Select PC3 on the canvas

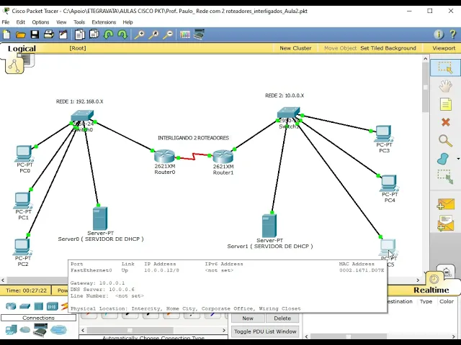pyautogui.click(x=384, y=134)
